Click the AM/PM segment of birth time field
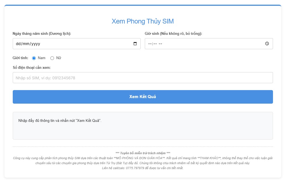This screenshot has height=181, width=286. click(x=160, y=44)
